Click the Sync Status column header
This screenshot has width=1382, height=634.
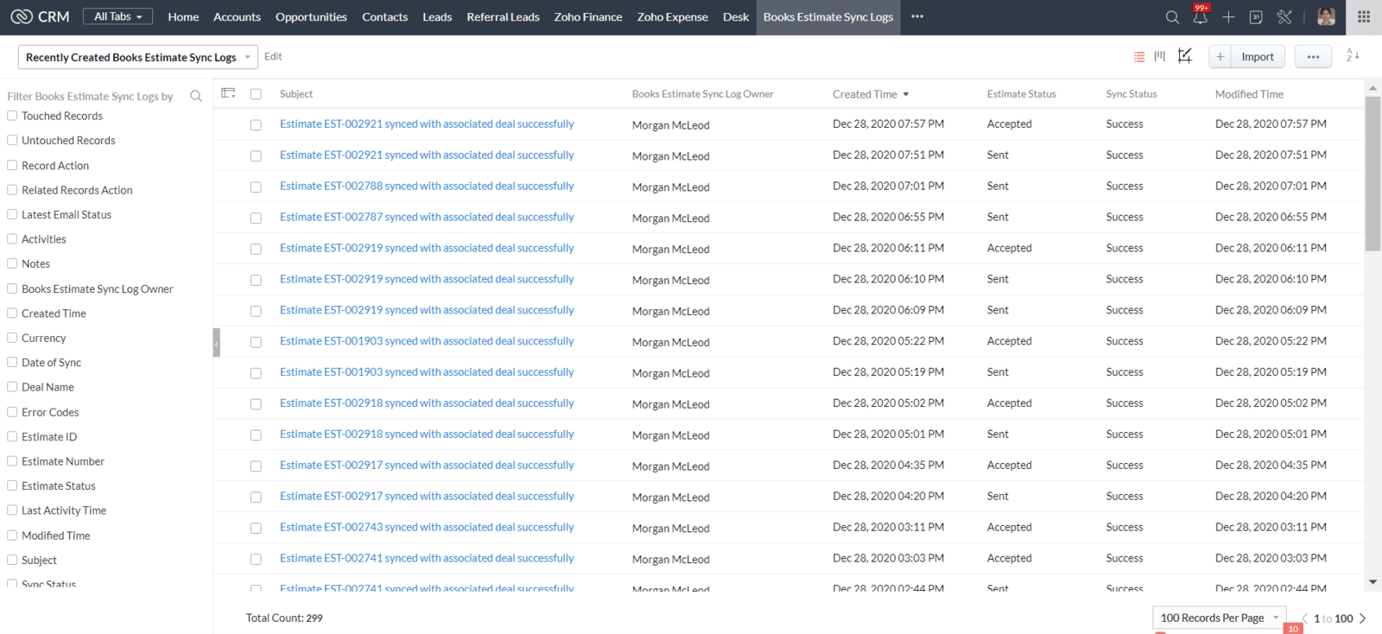(x=1131, y=94)
